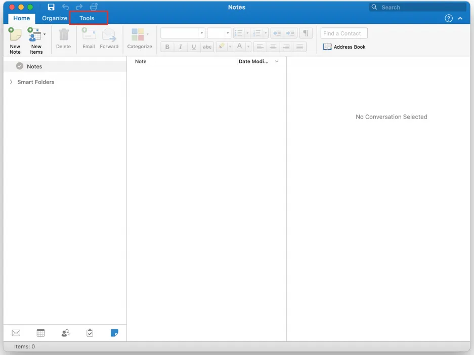Switch to the Tools tab

(87, 18)
